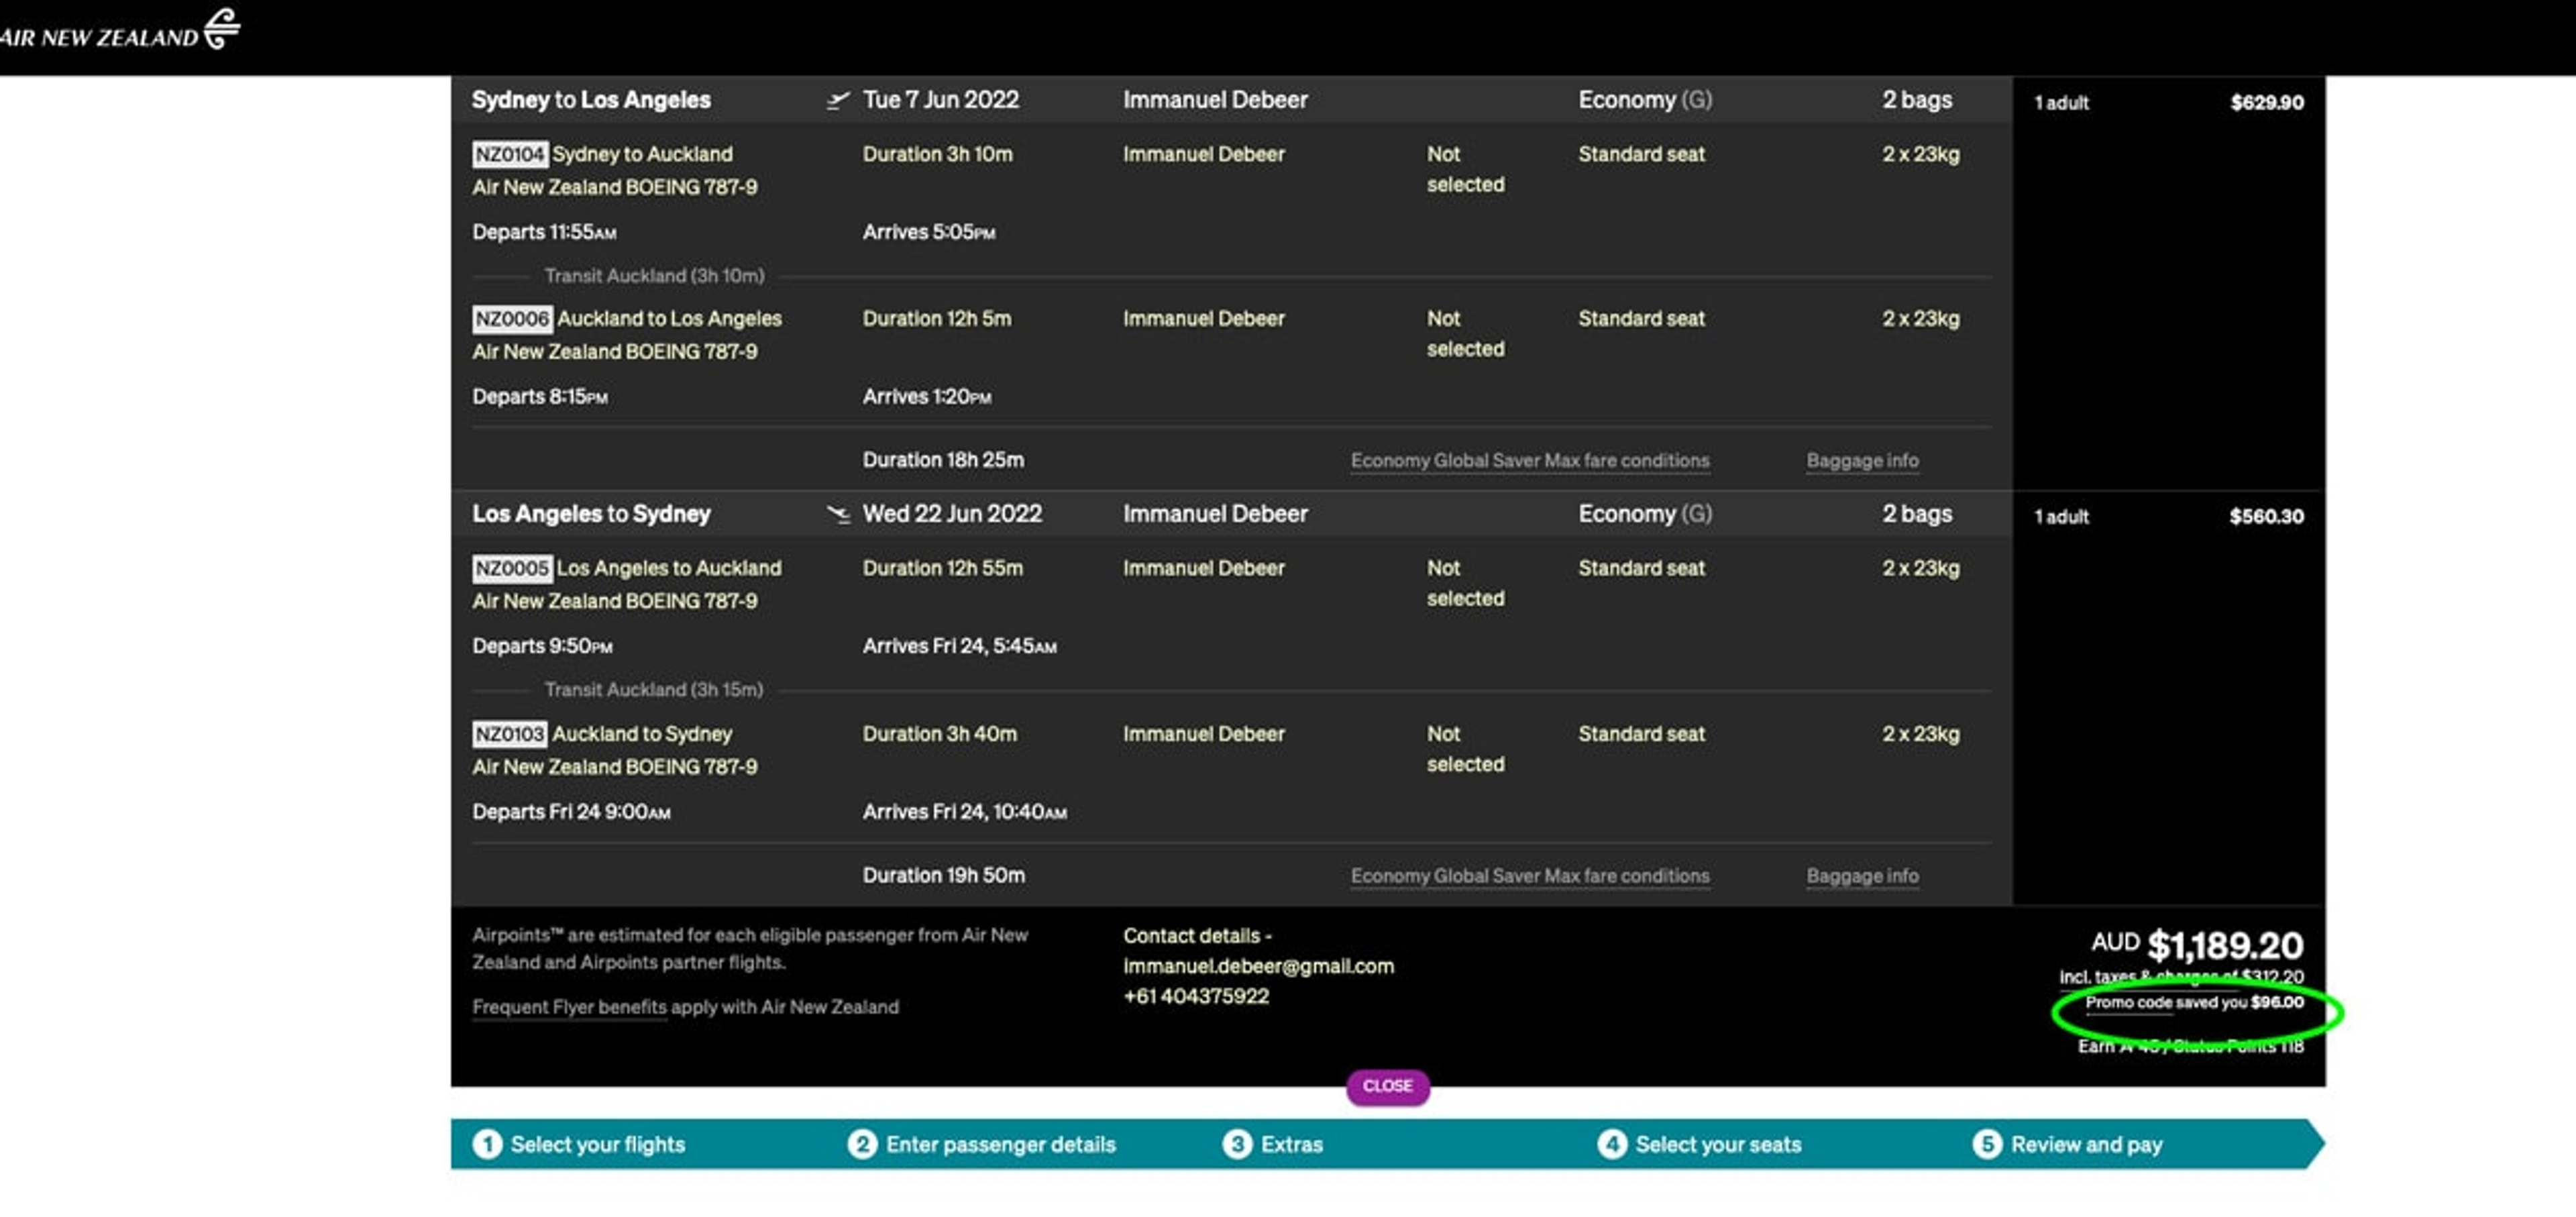
Task: Go to Review and pay step
Action: click(x=2067, y=1144)
